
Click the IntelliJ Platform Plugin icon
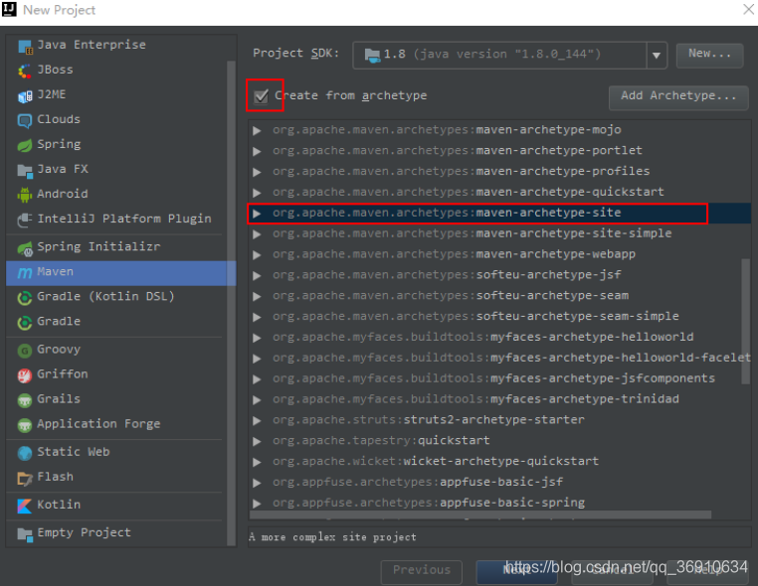coord(25,220)
